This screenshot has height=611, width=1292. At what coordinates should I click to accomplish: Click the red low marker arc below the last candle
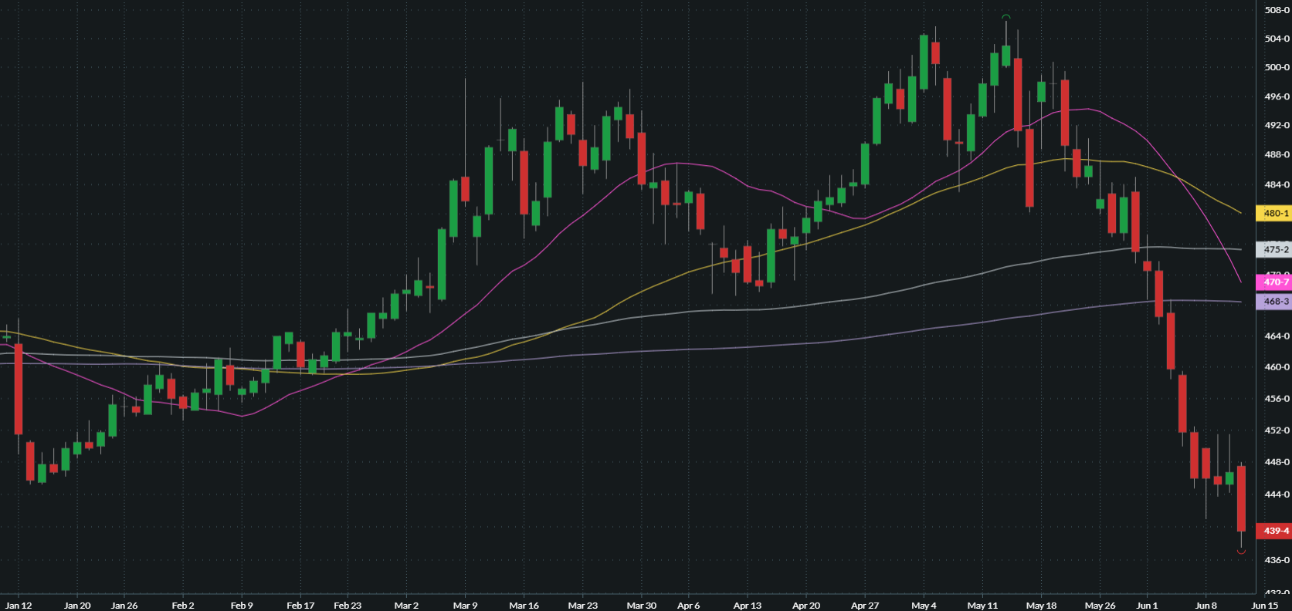click(x=1241, y=552)
